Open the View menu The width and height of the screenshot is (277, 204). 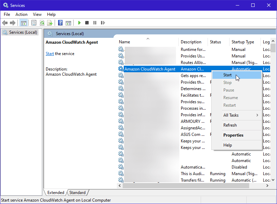pos(37,14)
